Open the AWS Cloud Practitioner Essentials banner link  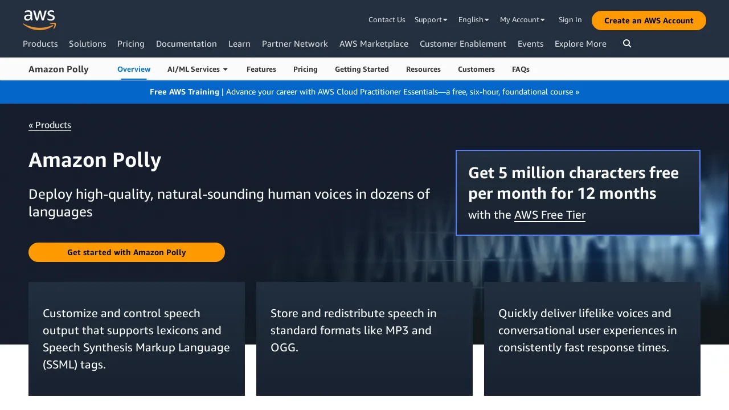(x=402, y=92)
